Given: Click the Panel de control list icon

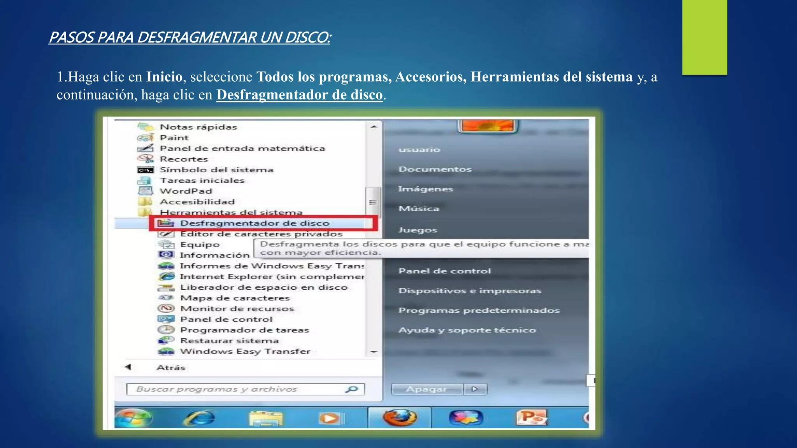Looking at the screenshot, I should coord(166,319).
